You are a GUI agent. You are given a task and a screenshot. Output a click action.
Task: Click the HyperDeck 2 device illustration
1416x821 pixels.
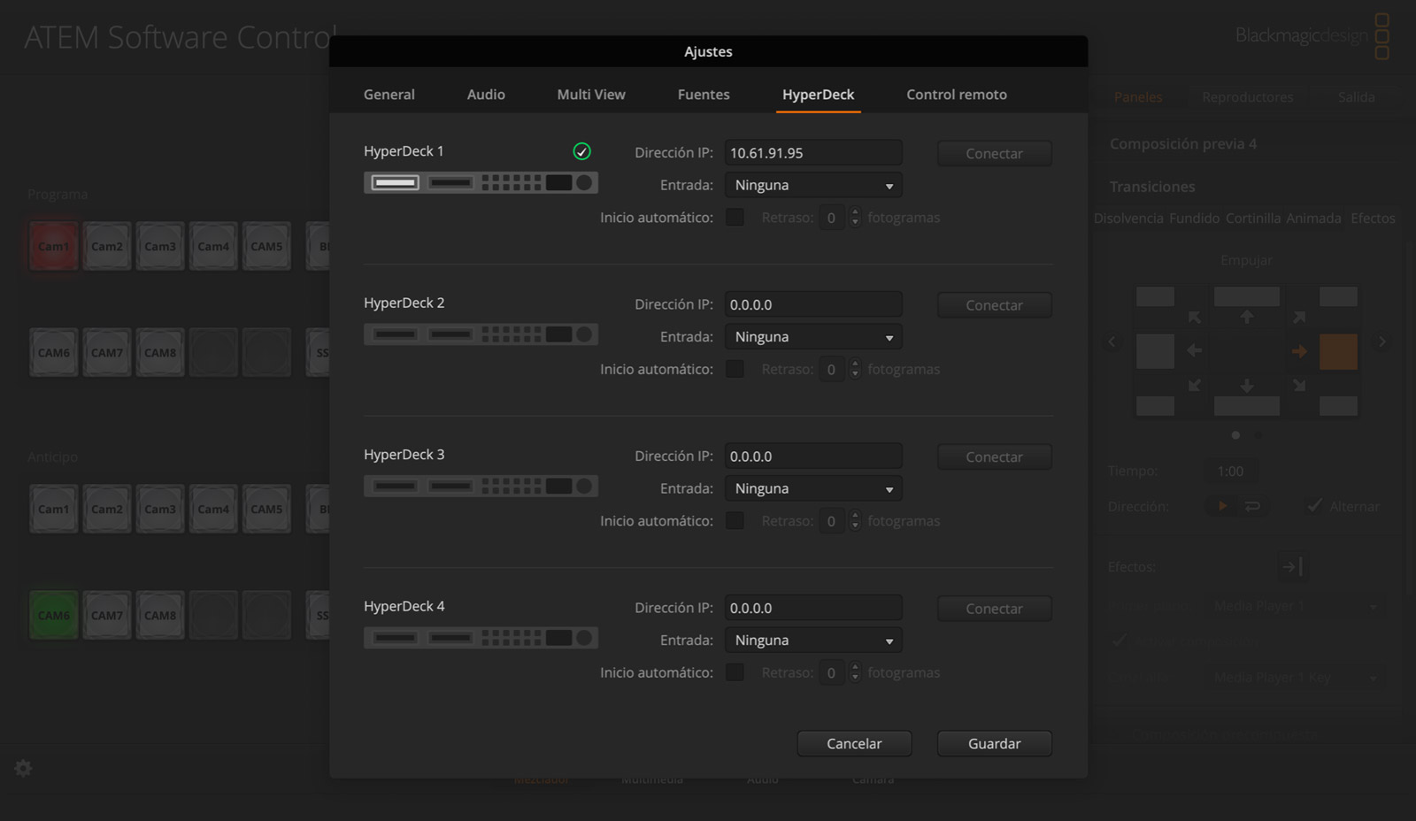481,334
